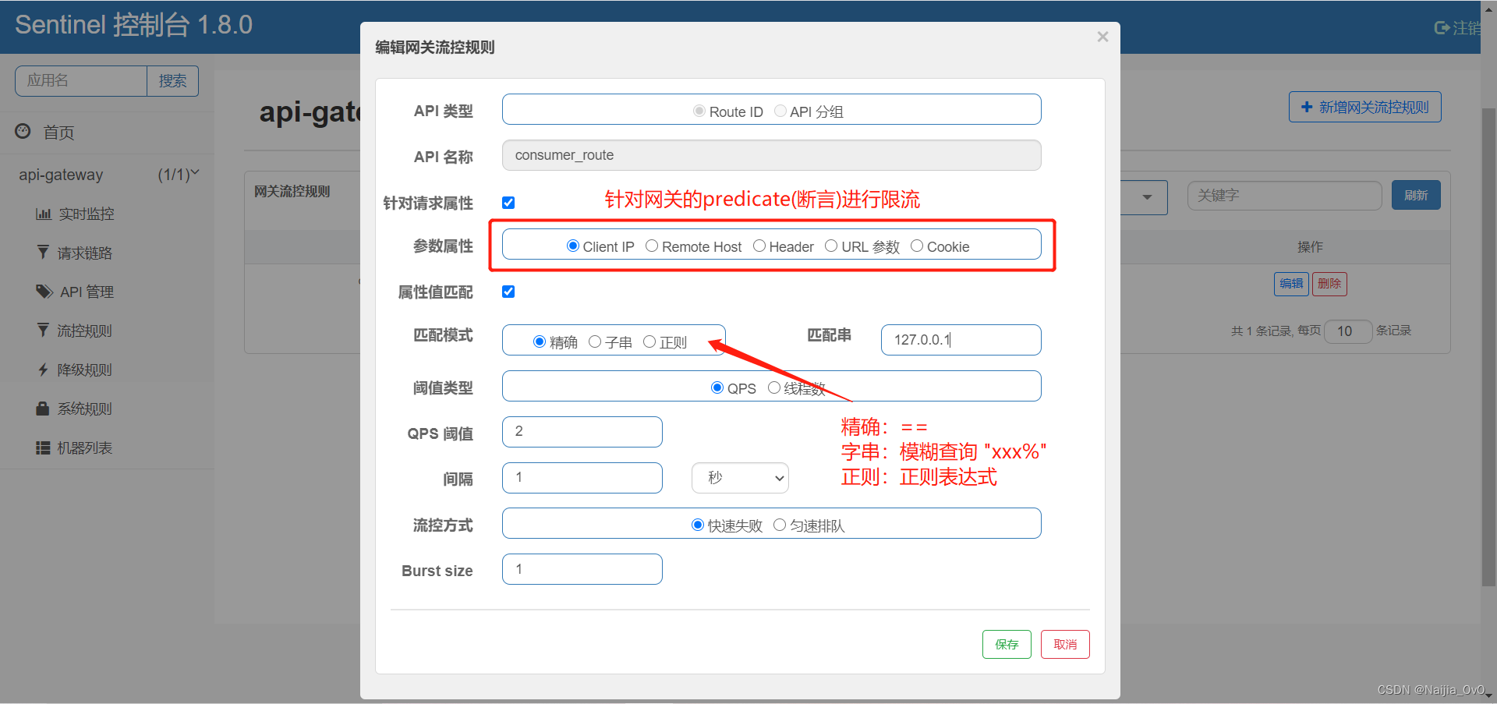Screen dimensions: 1497x704
Task: Click the degrade rules lightning icon
Action: (x=43, y=370)
